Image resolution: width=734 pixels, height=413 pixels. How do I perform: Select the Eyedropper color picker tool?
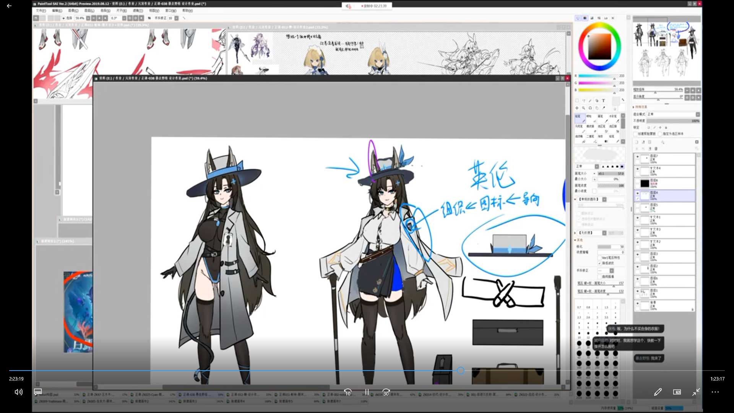coord(604,108)
